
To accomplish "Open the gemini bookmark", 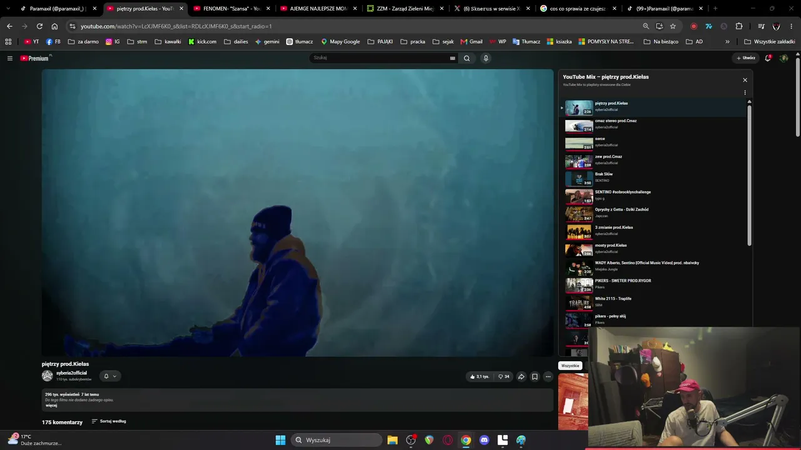I will pyautogui.click(x=267, y=42).
